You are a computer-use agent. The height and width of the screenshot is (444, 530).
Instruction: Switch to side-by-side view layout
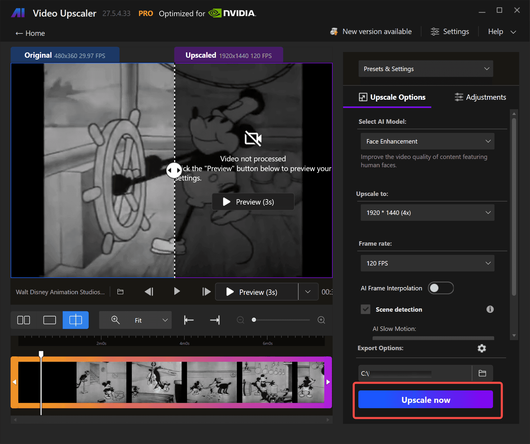(x=24, y=320)
